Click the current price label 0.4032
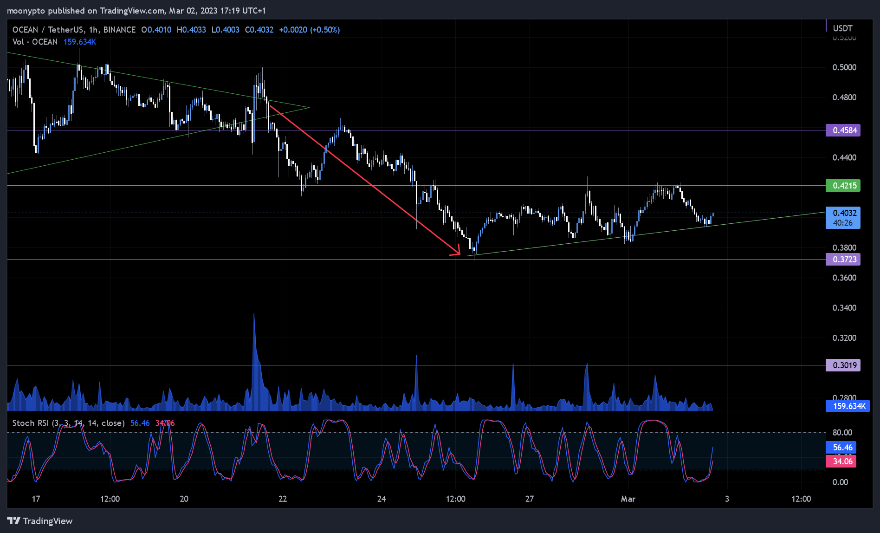The image size is (880, 533). coord(844,213)
